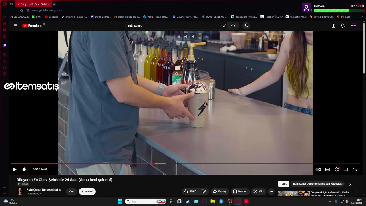This screenshot has height=206, width=366.
Task: Open Twitch in Opera sidebar
Action: (5, 45)
